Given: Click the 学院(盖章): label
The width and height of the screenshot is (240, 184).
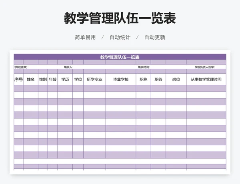Looking at the screenshot, I should pyautogui.click(x=22, y=67).
